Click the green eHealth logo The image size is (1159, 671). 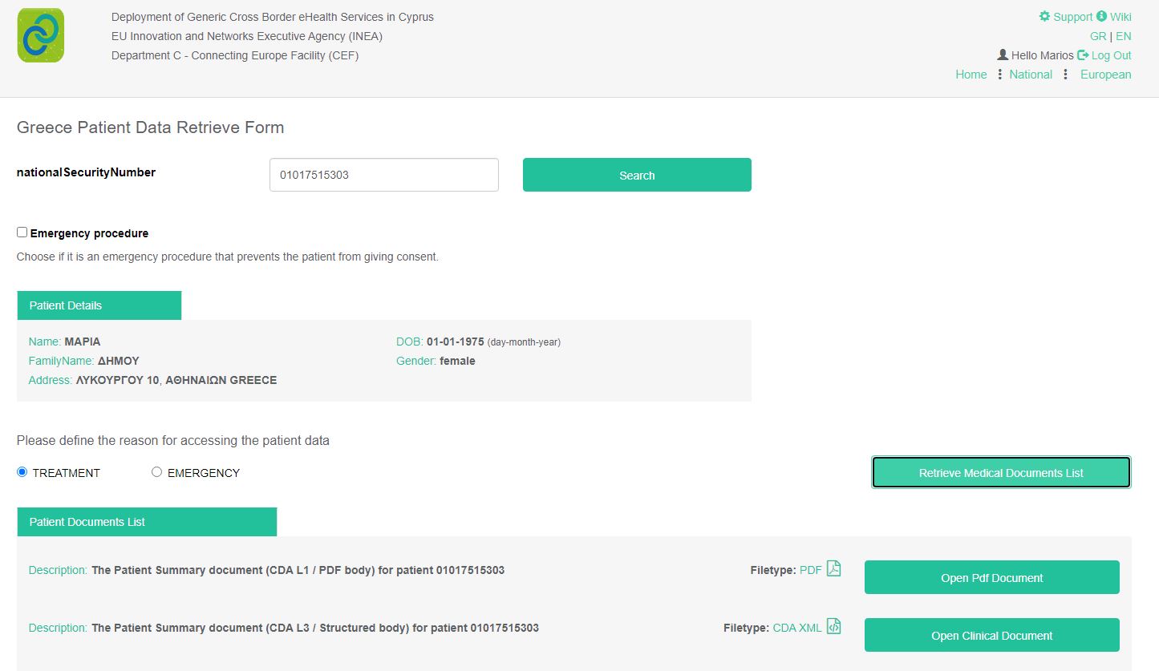pos(41,36)
